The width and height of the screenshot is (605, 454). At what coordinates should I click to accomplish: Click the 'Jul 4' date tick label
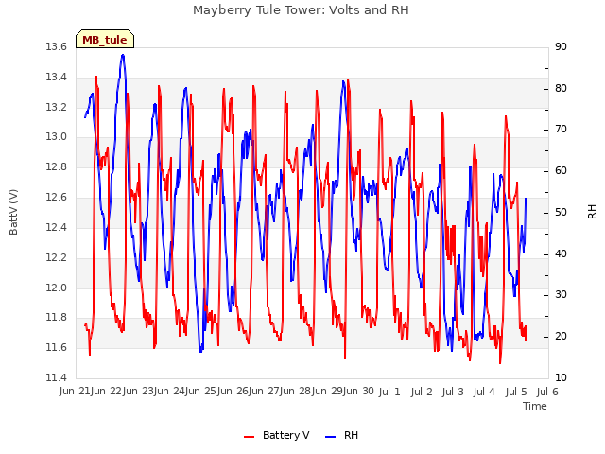click(x=484, y=392)
